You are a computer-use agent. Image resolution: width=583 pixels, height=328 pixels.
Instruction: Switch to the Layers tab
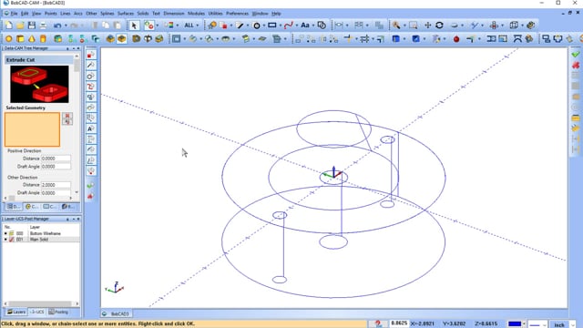pyautogui.click(x=16, y=312)
